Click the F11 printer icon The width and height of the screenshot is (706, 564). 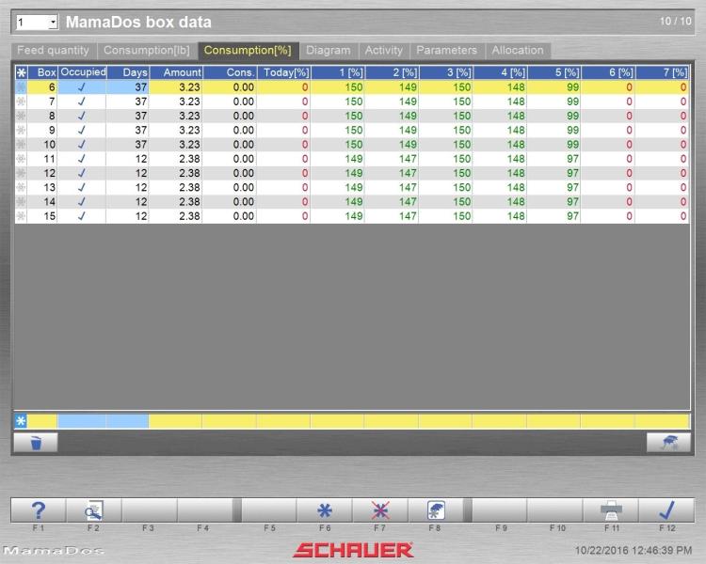click(611, 510)
